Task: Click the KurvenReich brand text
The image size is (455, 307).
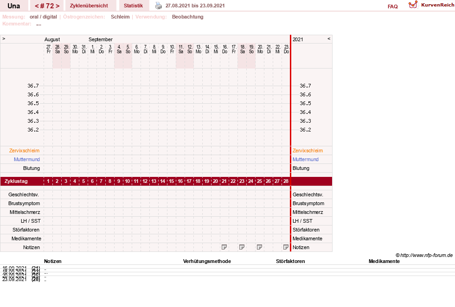Action: (x=437, y=5)
